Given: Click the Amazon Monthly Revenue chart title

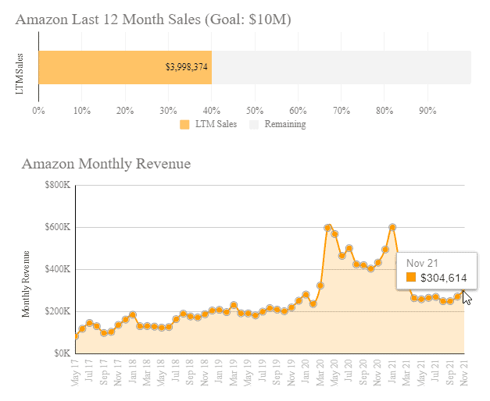Looking at the screenshot, I should 106,164.
